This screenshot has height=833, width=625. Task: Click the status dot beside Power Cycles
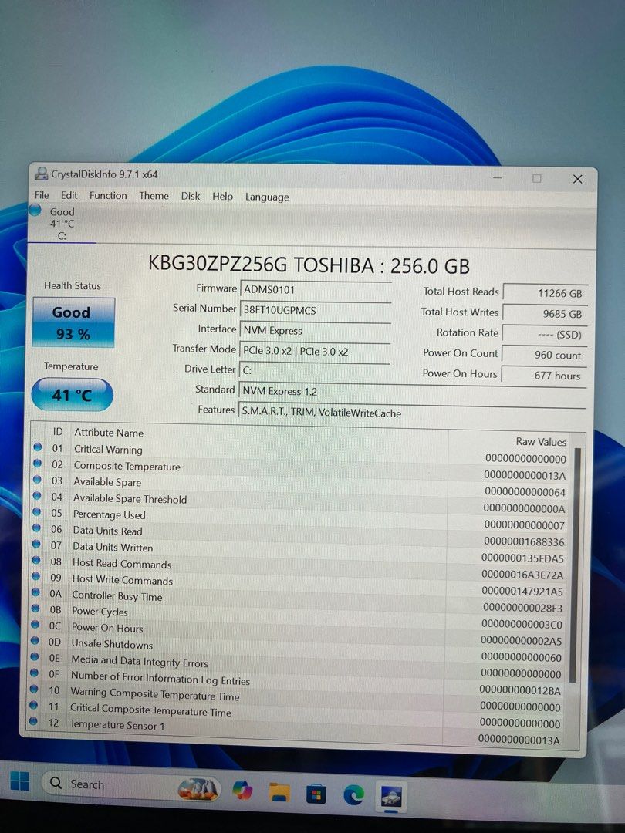(35, 609)
